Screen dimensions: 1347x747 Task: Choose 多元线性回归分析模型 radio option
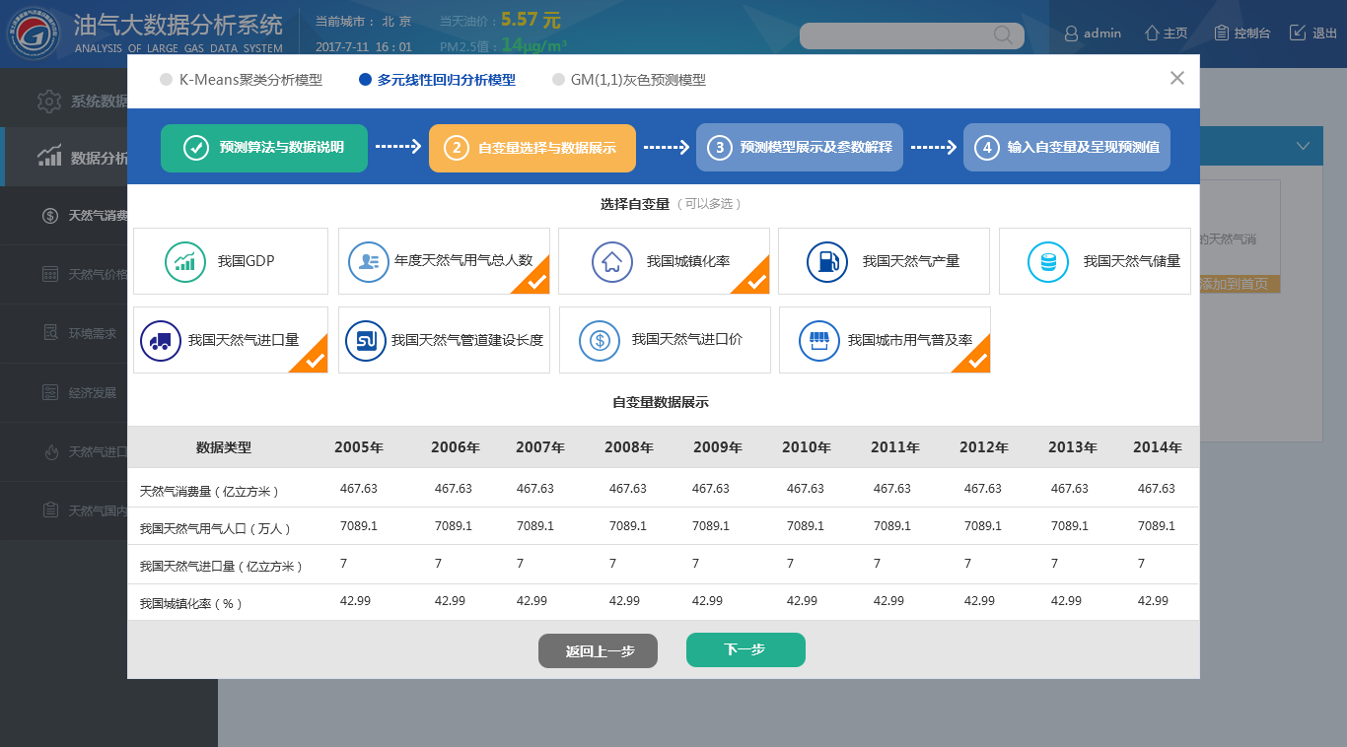coord(366,80)
